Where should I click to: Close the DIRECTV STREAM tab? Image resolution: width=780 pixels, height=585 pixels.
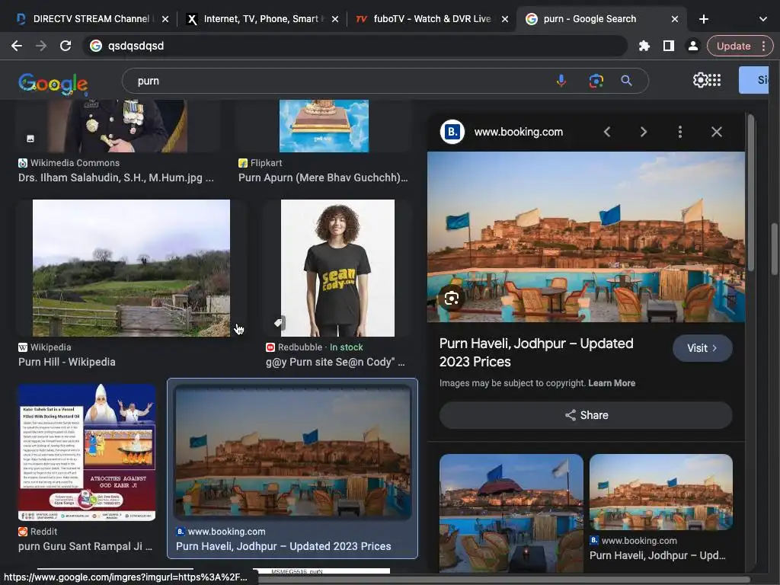point(165,19)
